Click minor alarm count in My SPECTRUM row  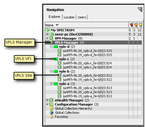click(139, 30)
